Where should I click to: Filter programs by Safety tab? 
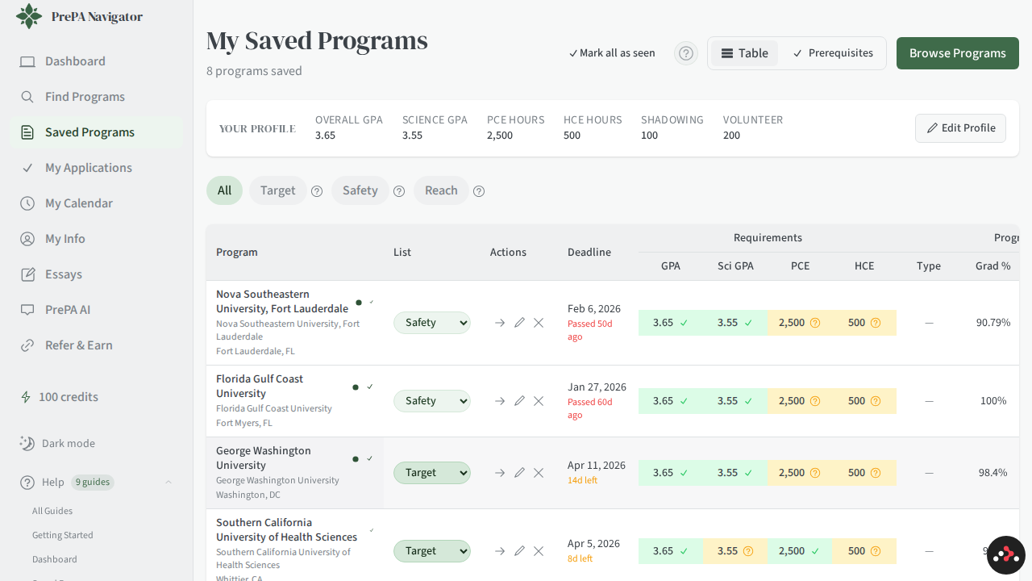[360, 190]
